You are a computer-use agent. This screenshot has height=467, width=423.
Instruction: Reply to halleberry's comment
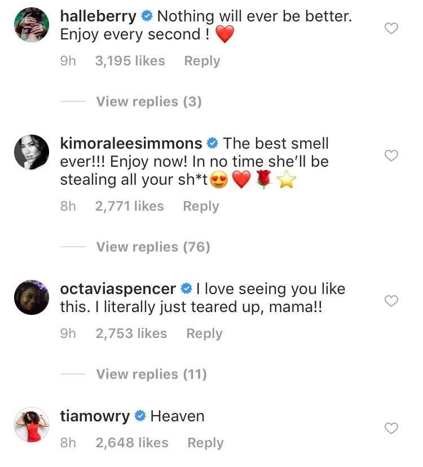point(202,61)
